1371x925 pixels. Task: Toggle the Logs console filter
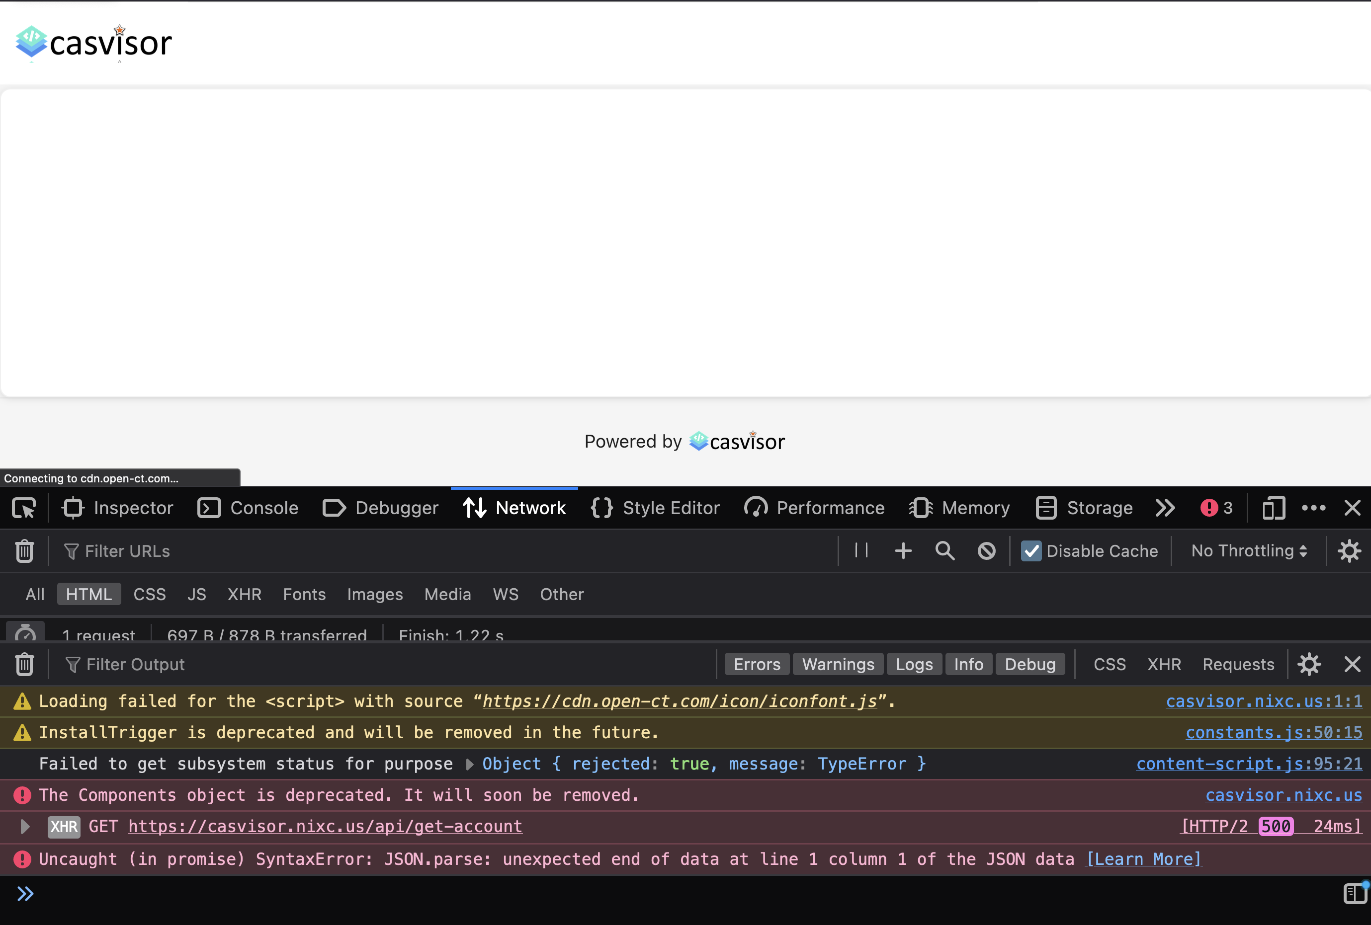coord(914,664)
